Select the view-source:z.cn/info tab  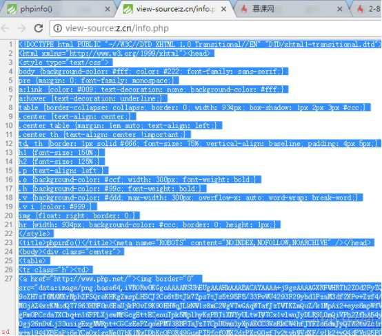click(x=176, y=9)
